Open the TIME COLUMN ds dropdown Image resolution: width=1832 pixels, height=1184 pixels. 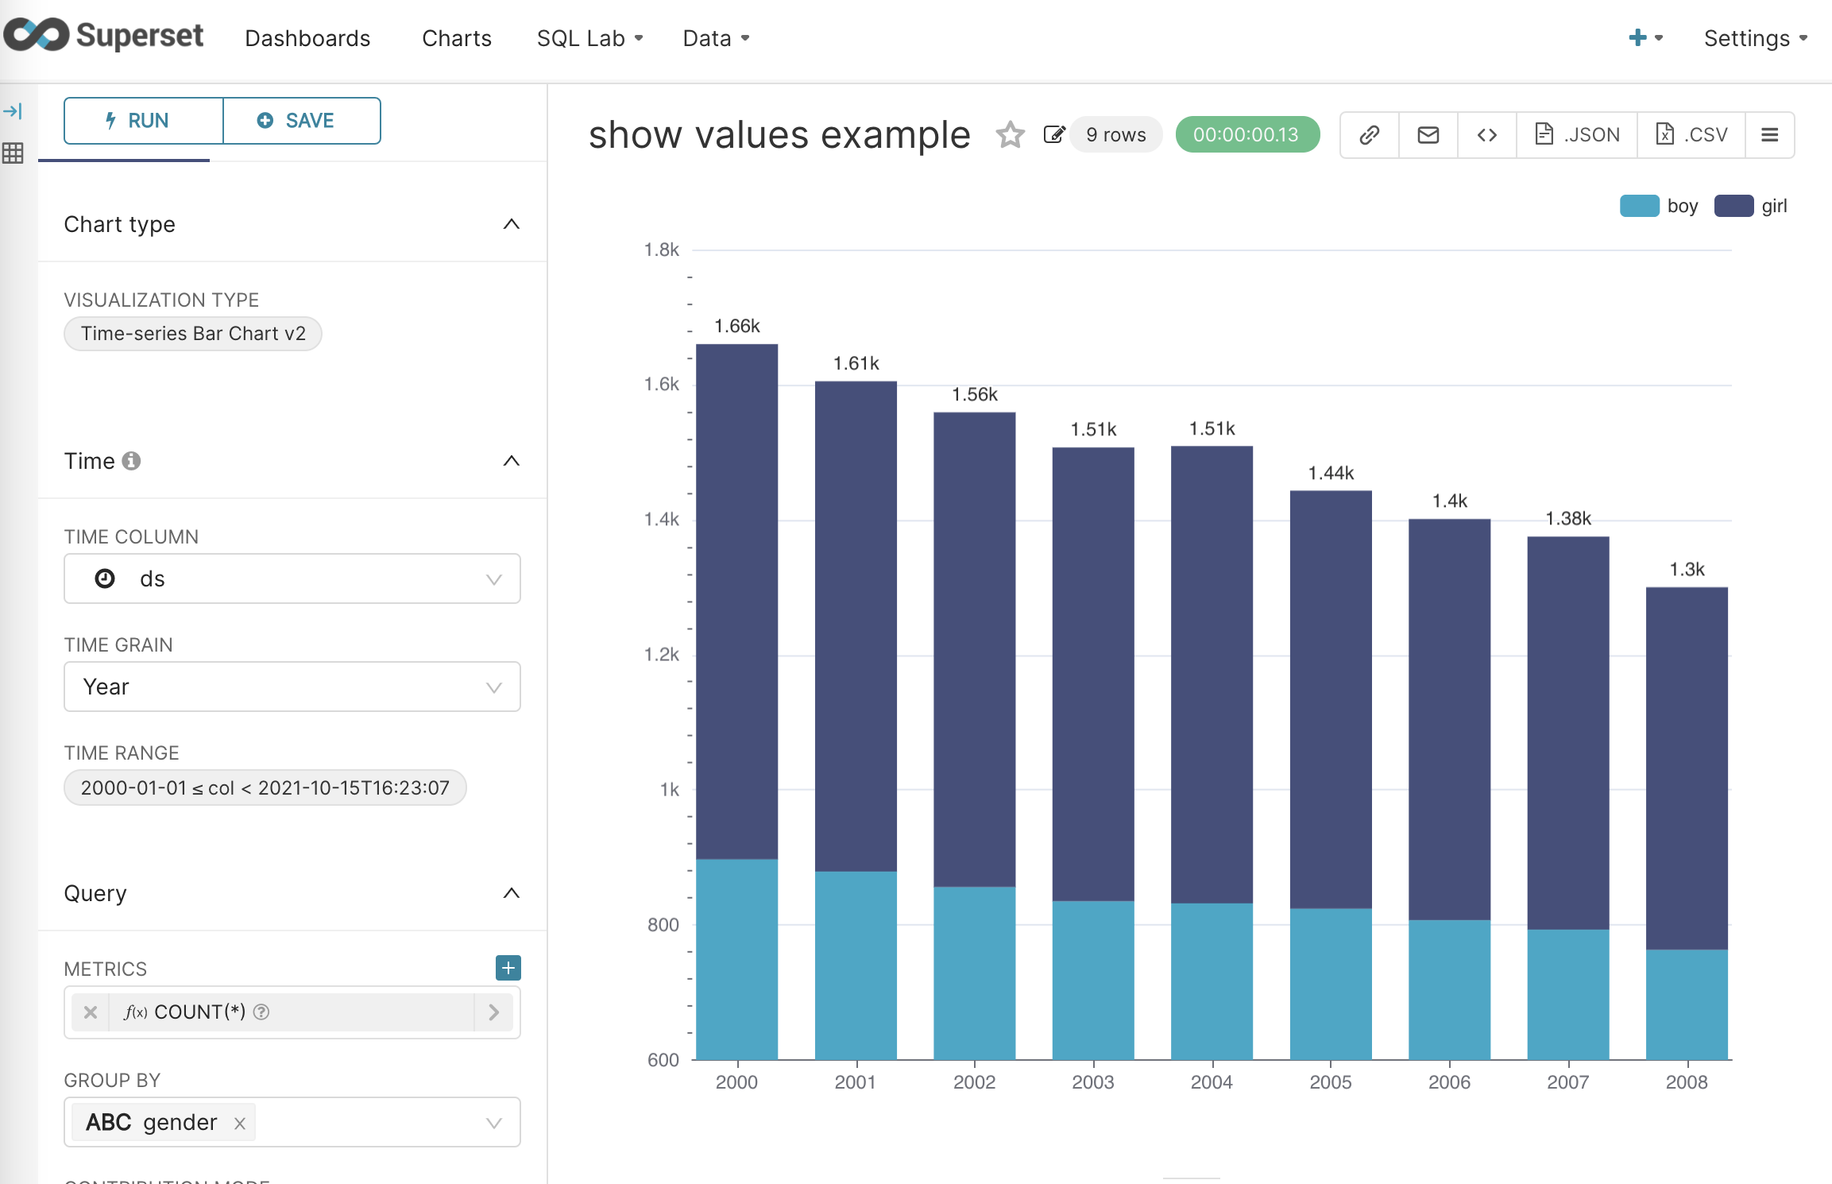(494, 578)
